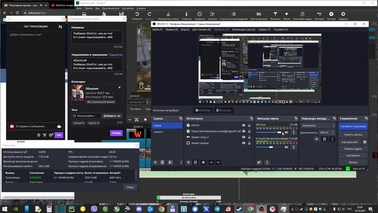Select Сцена 2 in Scenes list
378x213 pixels.
click(x=167, y=132)
